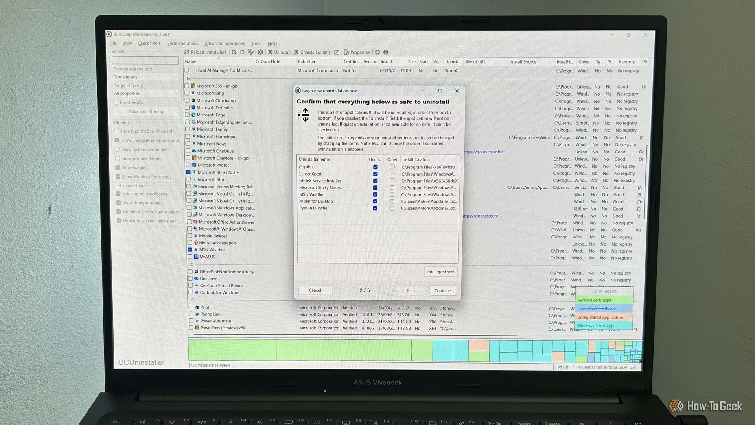Screen dimensions: 755x425
Task: Click the modify/edit pencil toolbar icon
Action: click(337, 52)
